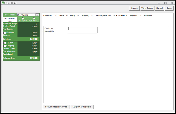Click the Enter Order app icon in title bar
Viewport: 176px width, 114px height.
tap(3, 3)
